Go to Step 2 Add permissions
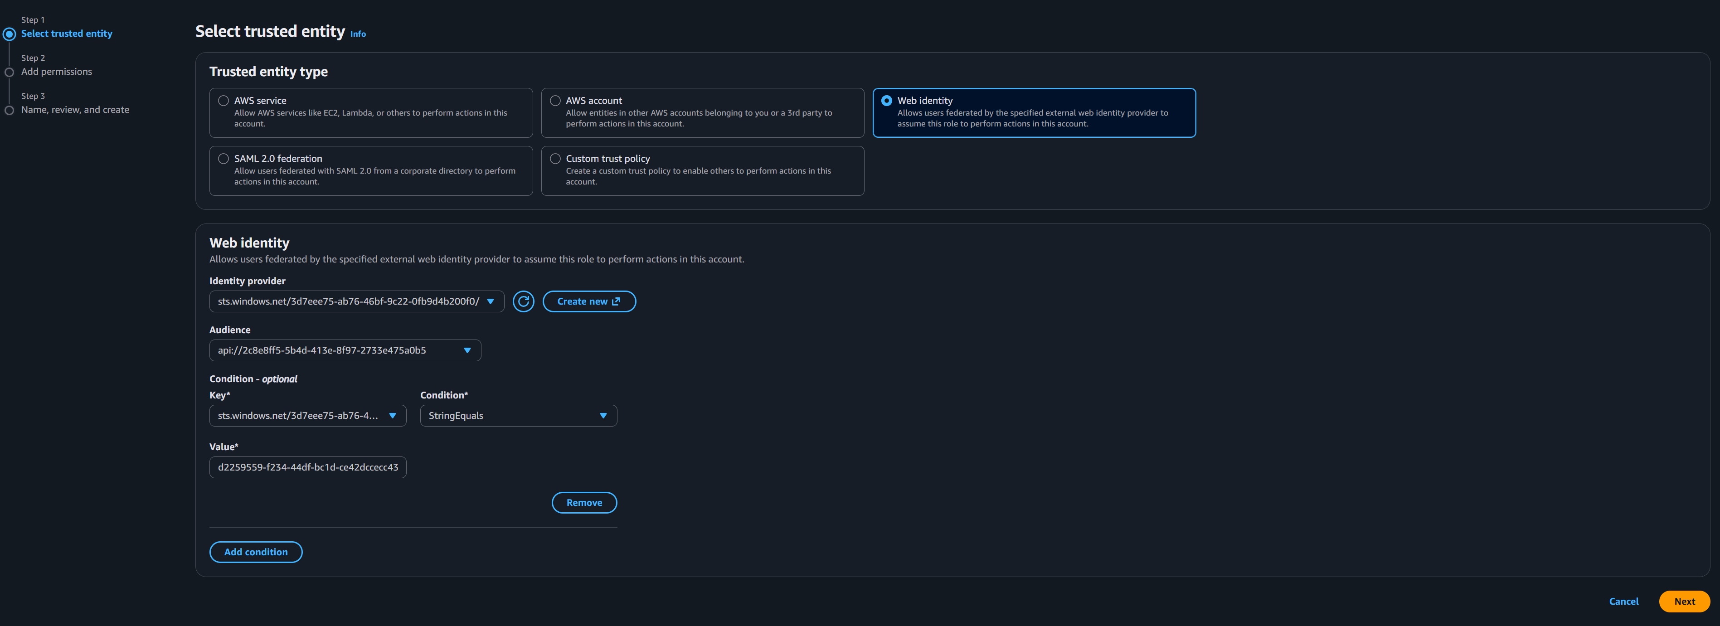The width and height of the screenshot is (1720, 626). point(57,72)
